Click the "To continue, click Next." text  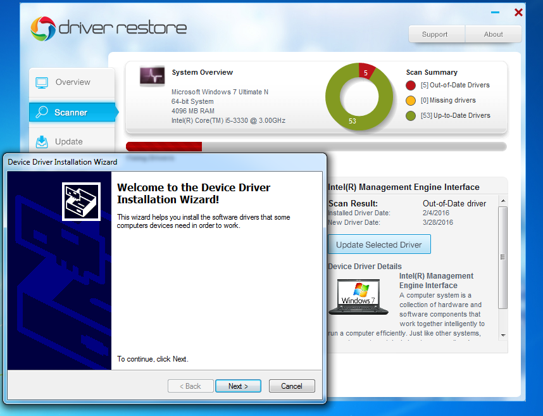tap(153, 359)
